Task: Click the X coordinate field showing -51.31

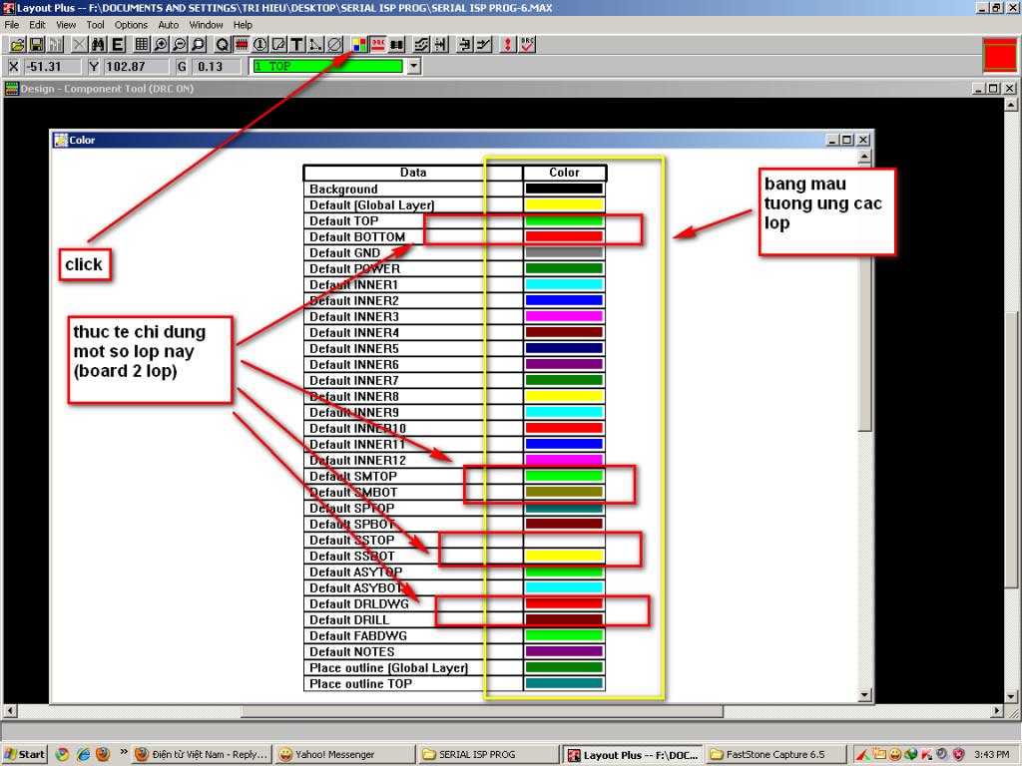Action: (52, 67)
